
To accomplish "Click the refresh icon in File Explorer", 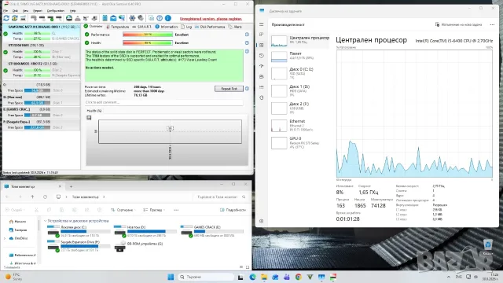I will click(45, 197).
